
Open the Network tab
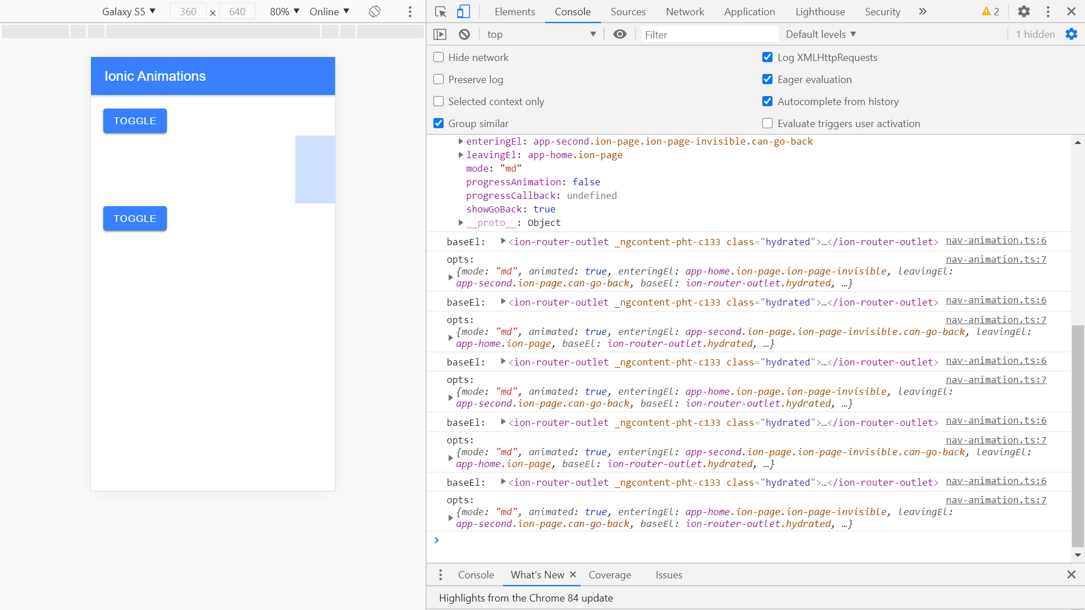(685, 11)
